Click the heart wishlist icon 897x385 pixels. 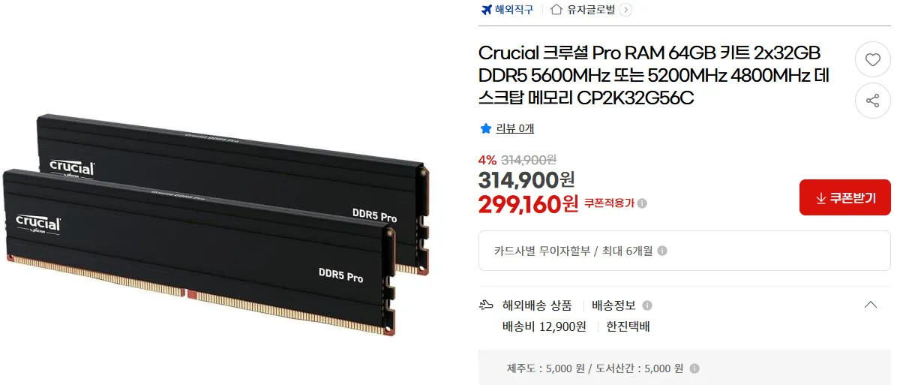(872, 60)
